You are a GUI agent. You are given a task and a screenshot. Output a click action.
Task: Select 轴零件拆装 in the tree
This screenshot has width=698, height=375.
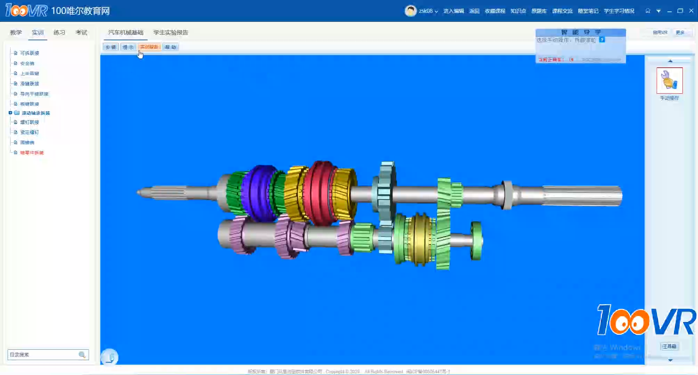(32, 152)
